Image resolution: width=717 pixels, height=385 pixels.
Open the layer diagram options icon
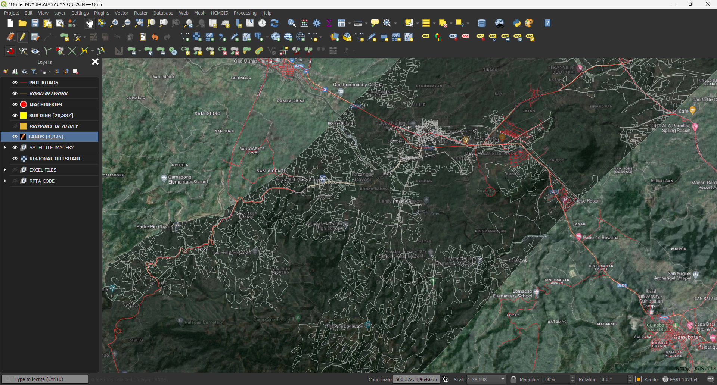coord(438,37)
